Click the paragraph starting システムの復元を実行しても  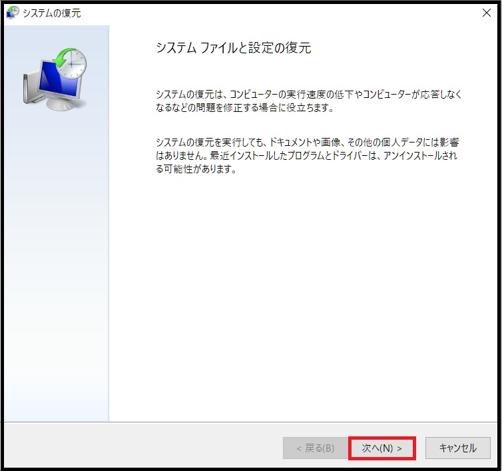click(308, 155)
